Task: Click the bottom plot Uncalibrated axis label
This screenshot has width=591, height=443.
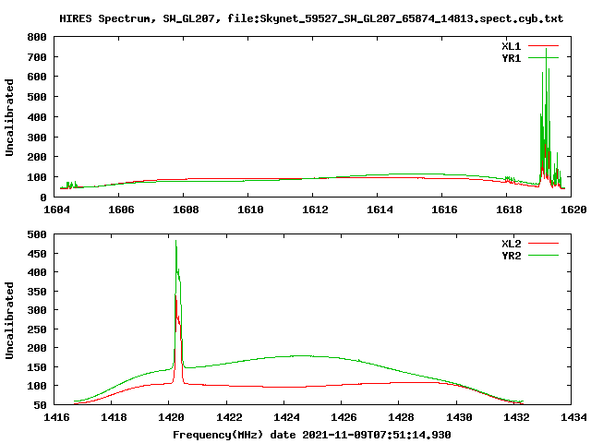Action: click(9, 320)
